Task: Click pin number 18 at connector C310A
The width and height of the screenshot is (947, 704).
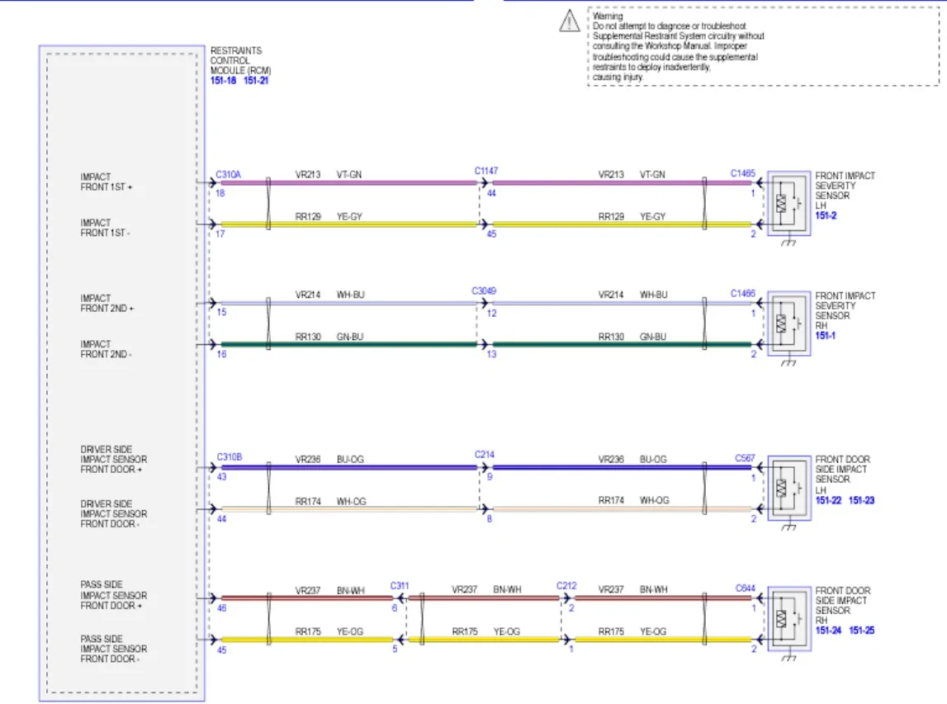Action: [220, 193]
